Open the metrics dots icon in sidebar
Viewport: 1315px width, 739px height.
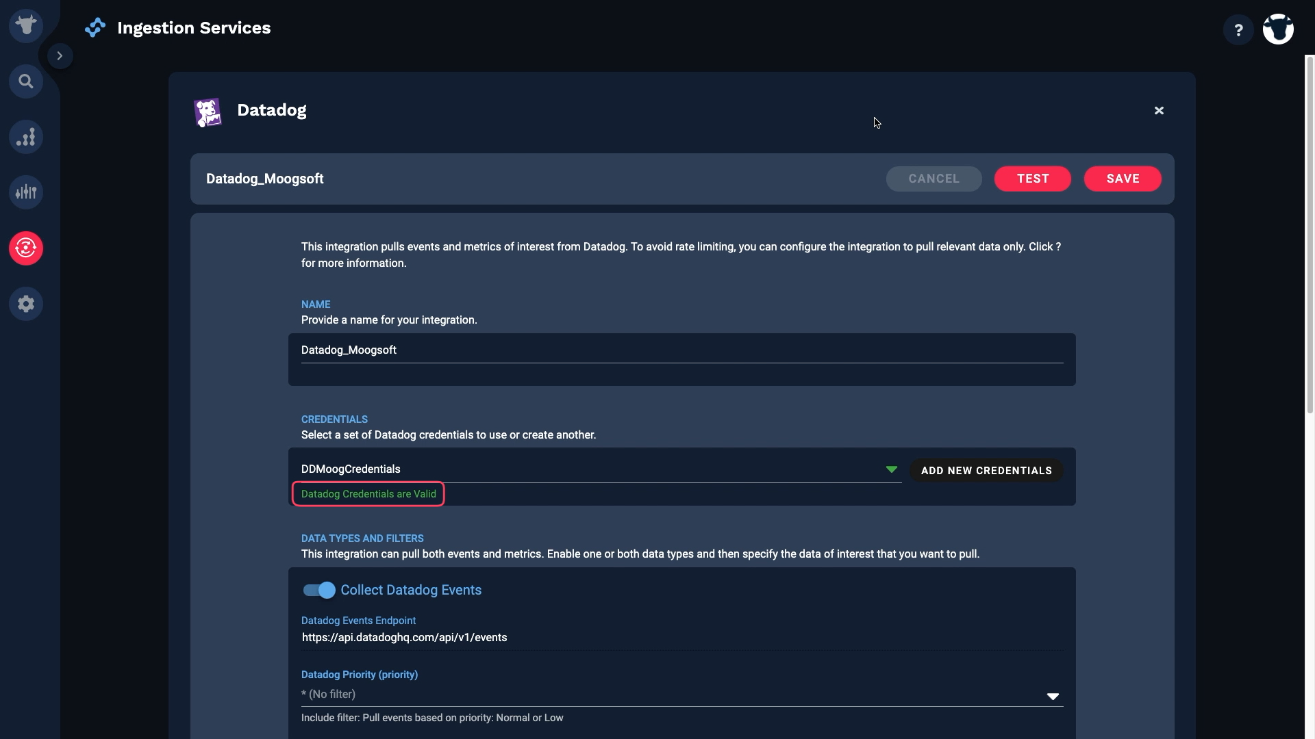[x=26, y=137]
